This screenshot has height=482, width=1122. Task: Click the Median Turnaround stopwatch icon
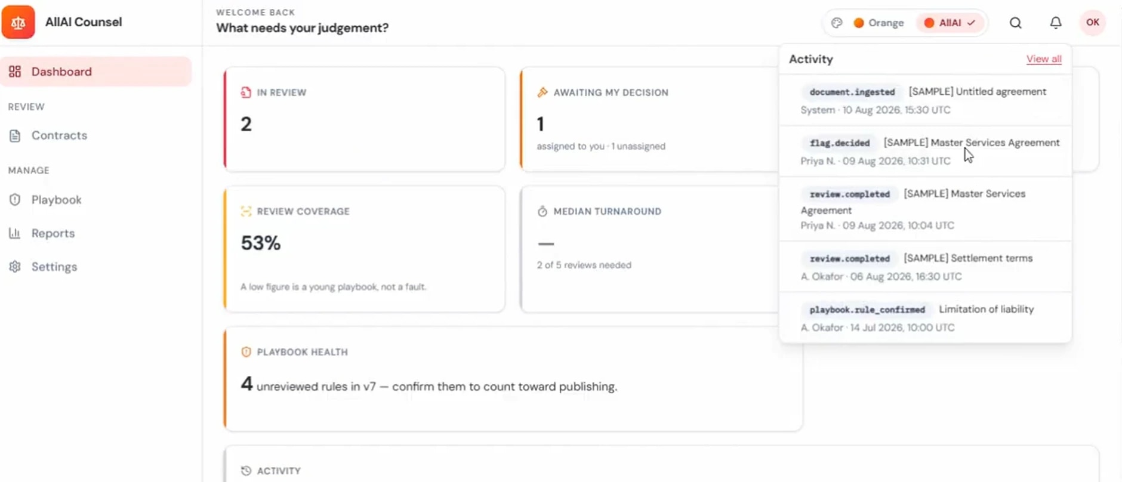click(542, 211)
